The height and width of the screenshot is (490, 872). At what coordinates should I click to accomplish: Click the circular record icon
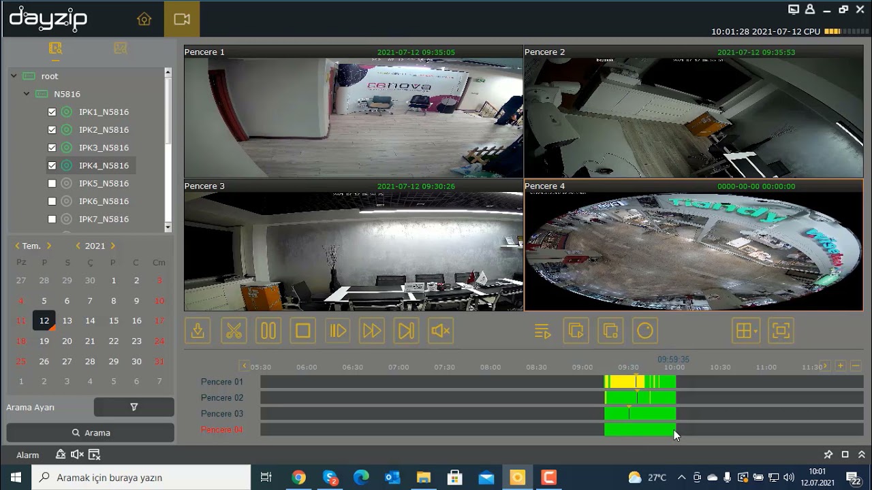(645, 331)
